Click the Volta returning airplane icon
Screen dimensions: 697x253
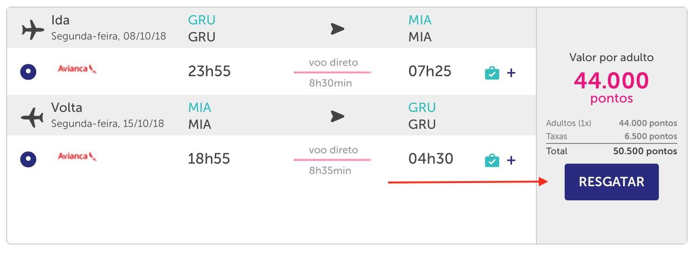(32, 117)
